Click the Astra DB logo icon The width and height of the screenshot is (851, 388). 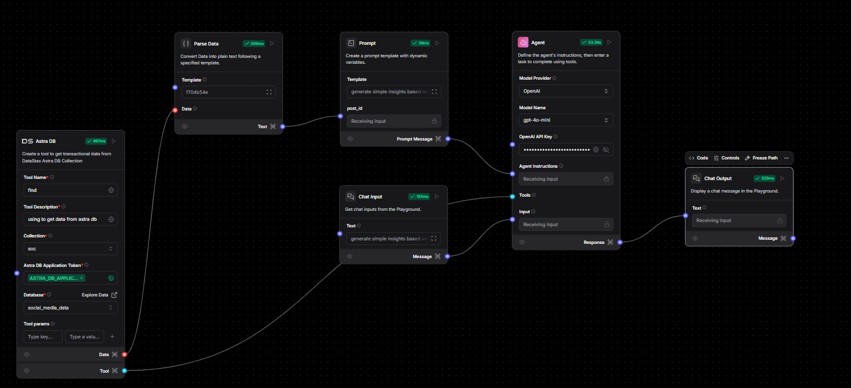click(x=27, y=141)
